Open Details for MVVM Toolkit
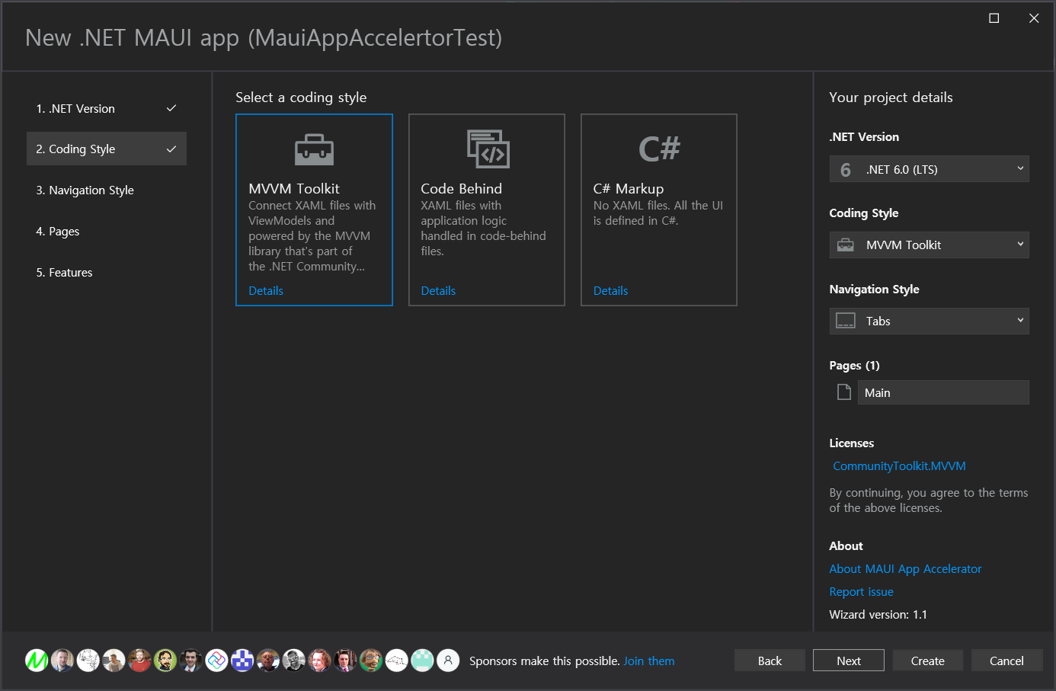Viewport: 1056px width, 691px height. click(266, 291)
